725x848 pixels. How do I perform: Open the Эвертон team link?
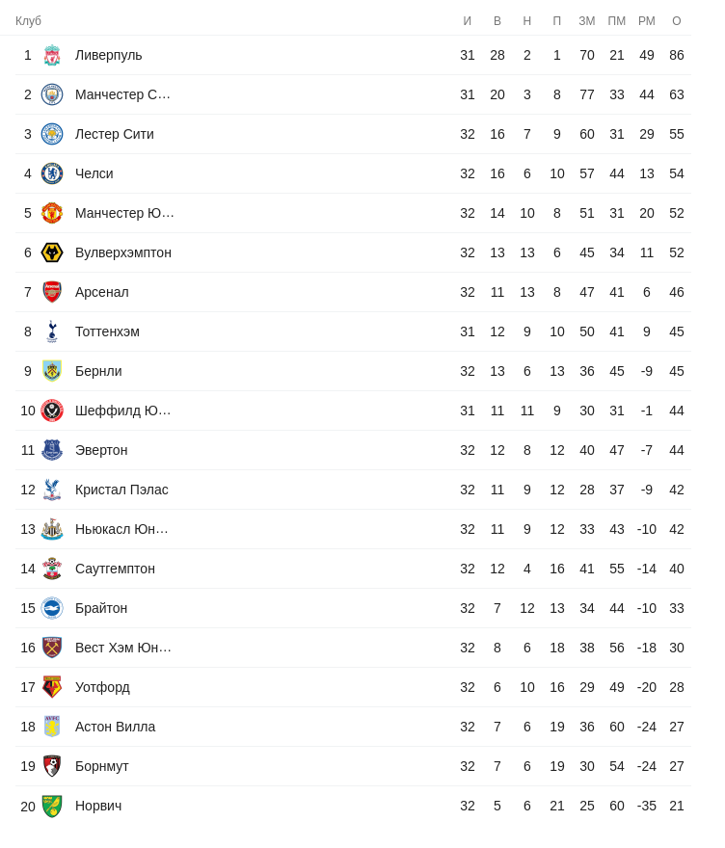[101, 450]
